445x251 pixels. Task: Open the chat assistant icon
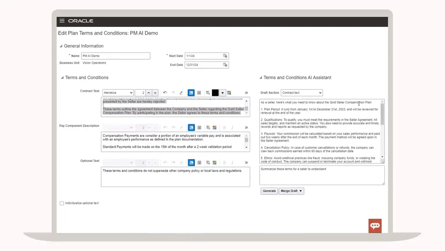(375, 226)
